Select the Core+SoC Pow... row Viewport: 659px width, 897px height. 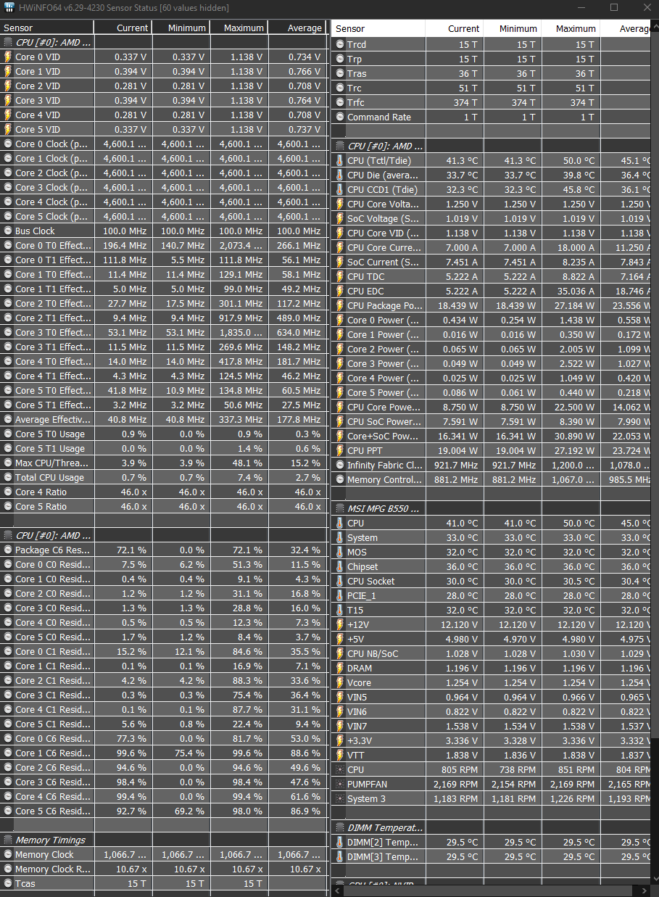(x=492, y=436)
